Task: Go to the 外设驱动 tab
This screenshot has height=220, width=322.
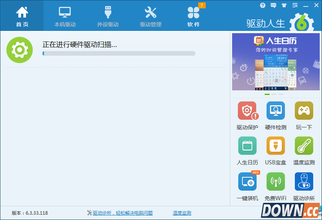Action: [107, 16]
